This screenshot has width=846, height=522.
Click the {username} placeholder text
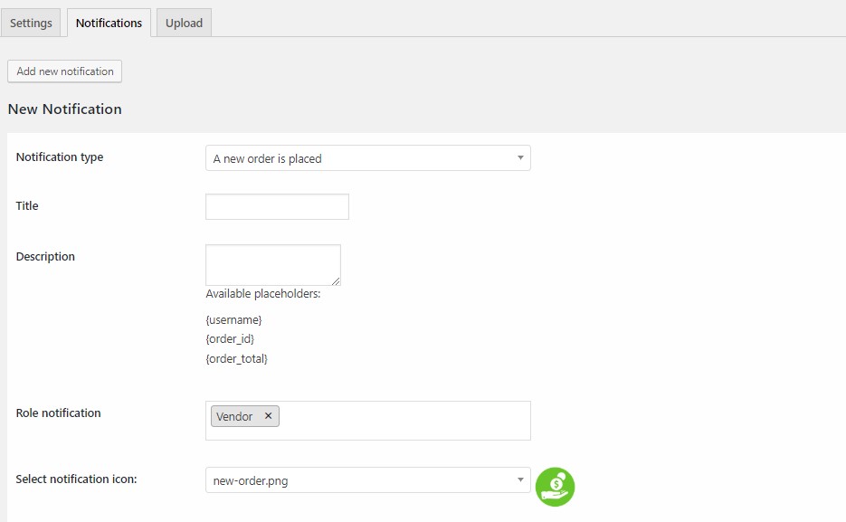pos(233,319)
